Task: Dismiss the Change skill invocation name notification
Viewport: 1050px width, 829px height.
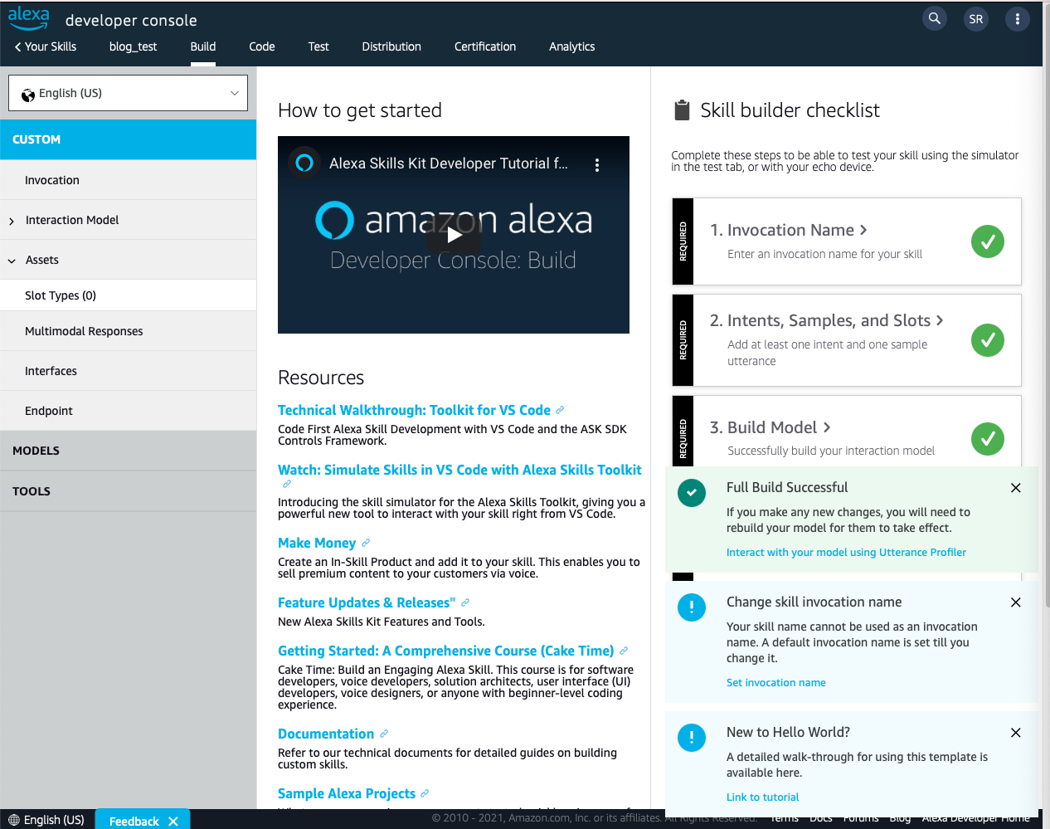Action: tap(1016, 602)
